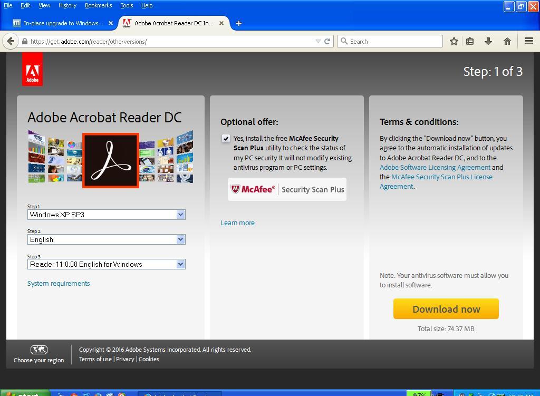The width and height of the screenshot is (540, 396).
Task: Open the Reader 11.0.08 version dropdown
Action: 107,264
